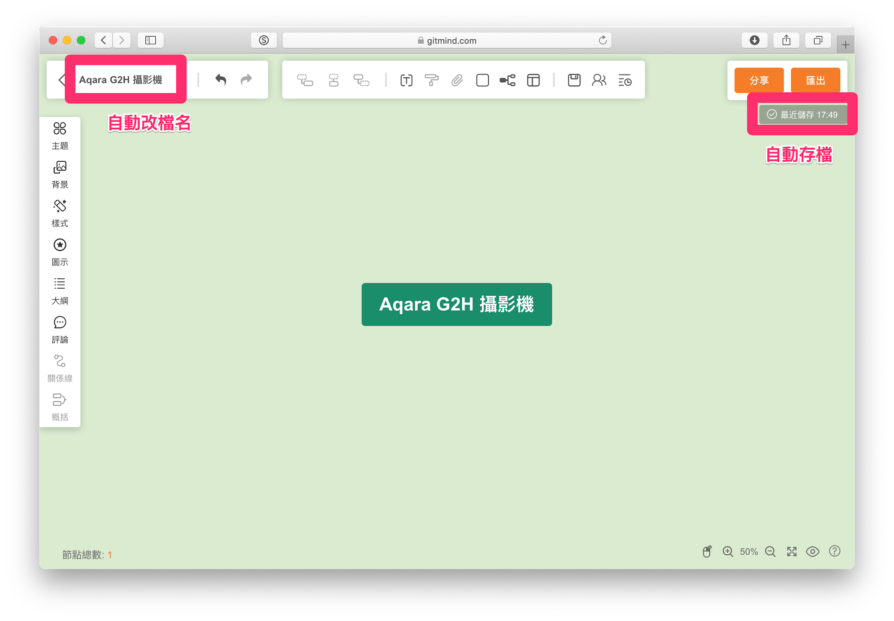This screenshot has height=621, width=894.
Task: Open the 評論 comments panel
Action: pyautogui.click(x=60, y=330)
